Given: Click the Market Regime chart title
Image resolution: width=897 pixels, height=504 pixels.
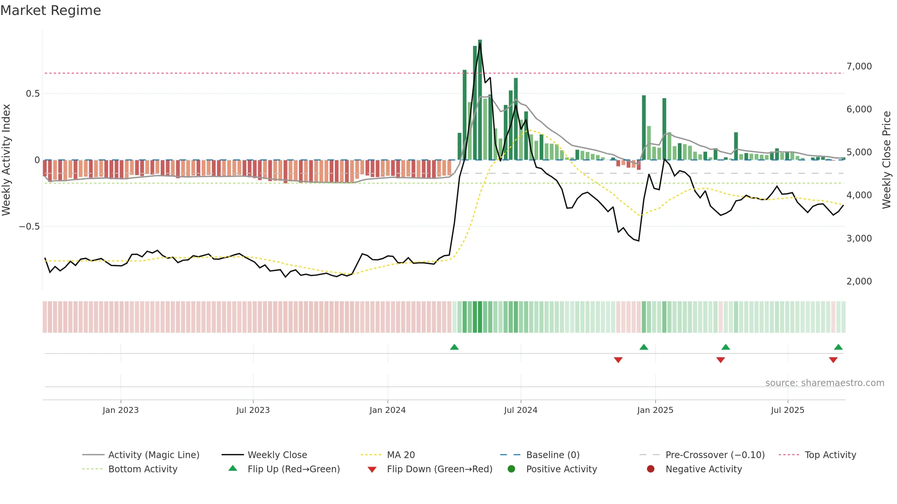Looking at the screenshot, I should [x=50, y=10].
